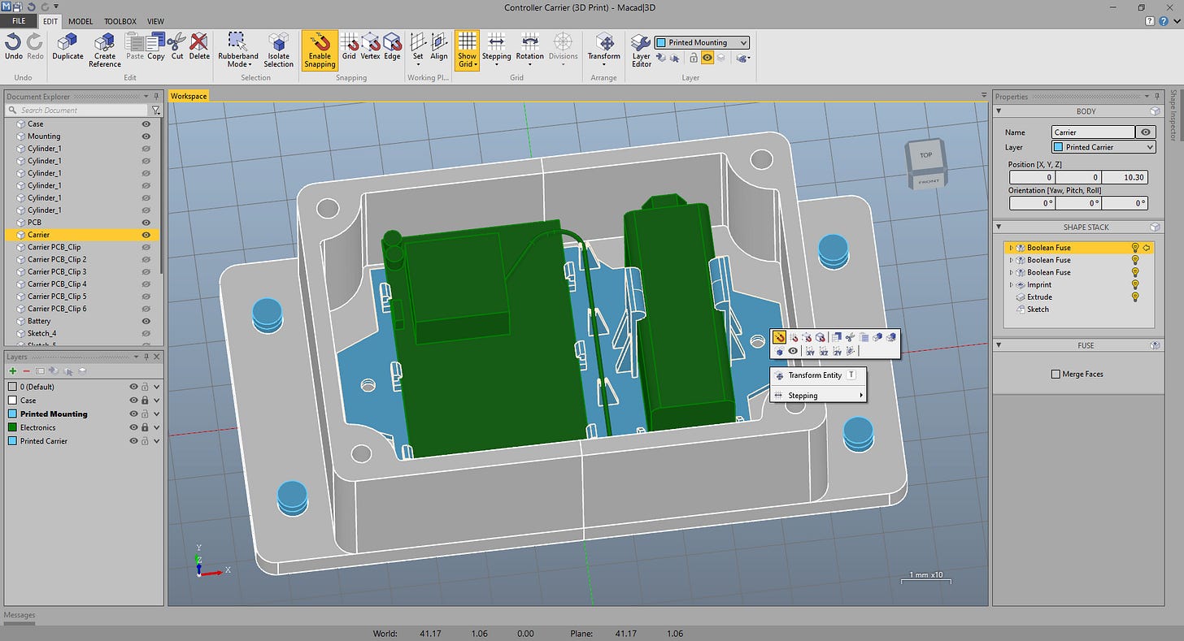Toggle visibility of the Electronics layer
This screenshot has width=1184, height=641.
tap(133, 427)
